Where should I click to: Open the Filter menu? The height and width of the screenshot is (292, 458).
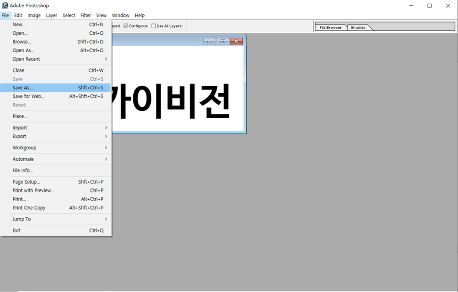[86, 15]
